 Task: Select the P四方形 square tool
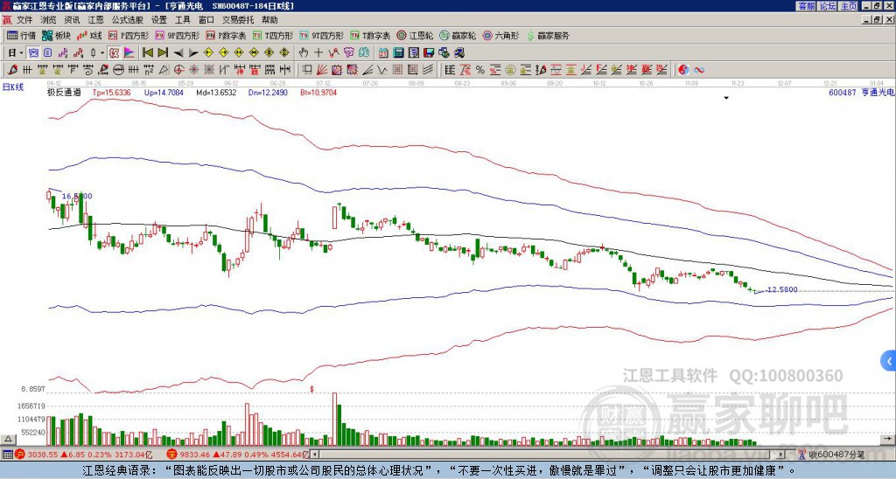(129, 35)
